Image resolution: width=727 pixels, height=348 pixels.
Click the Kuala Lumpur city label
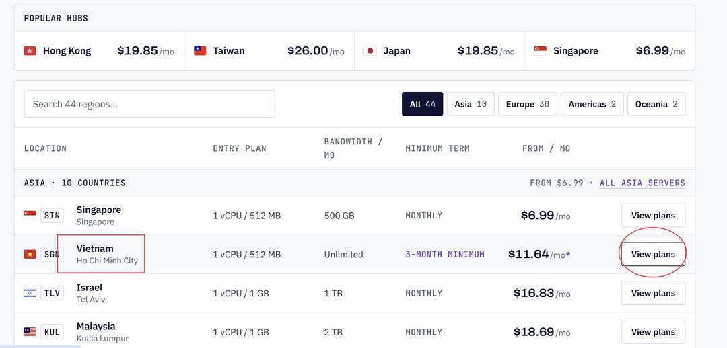(102, 339)
